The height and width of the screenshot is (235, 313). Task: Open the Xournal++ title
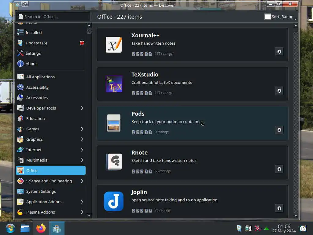145,35
